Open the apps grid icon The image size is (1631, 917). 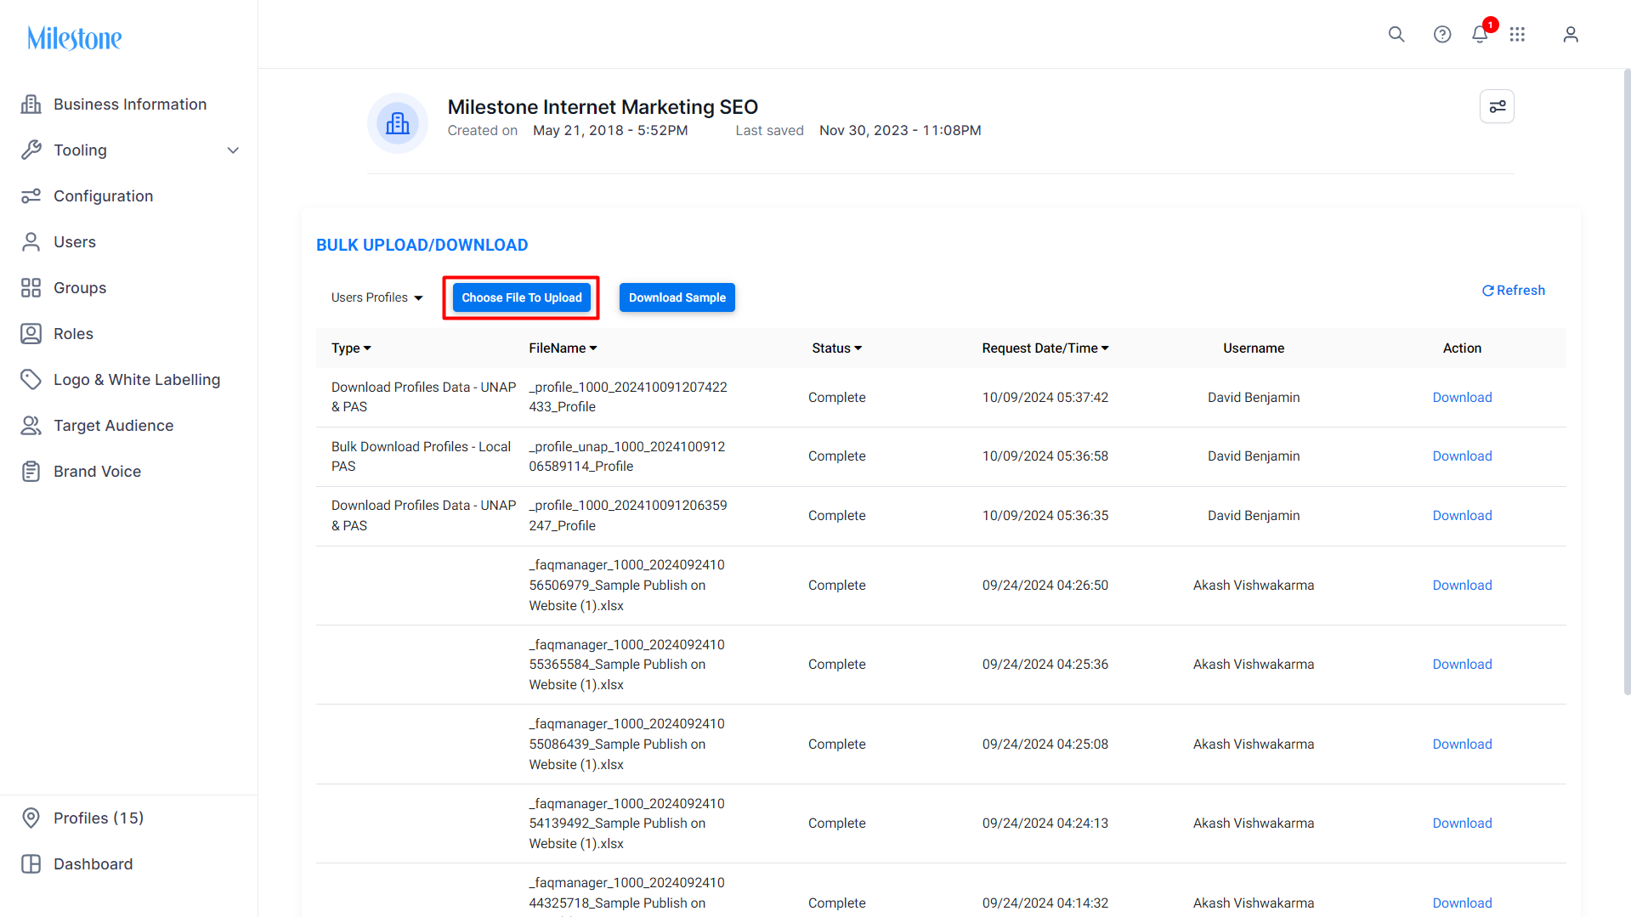(x=1517, y=34)
